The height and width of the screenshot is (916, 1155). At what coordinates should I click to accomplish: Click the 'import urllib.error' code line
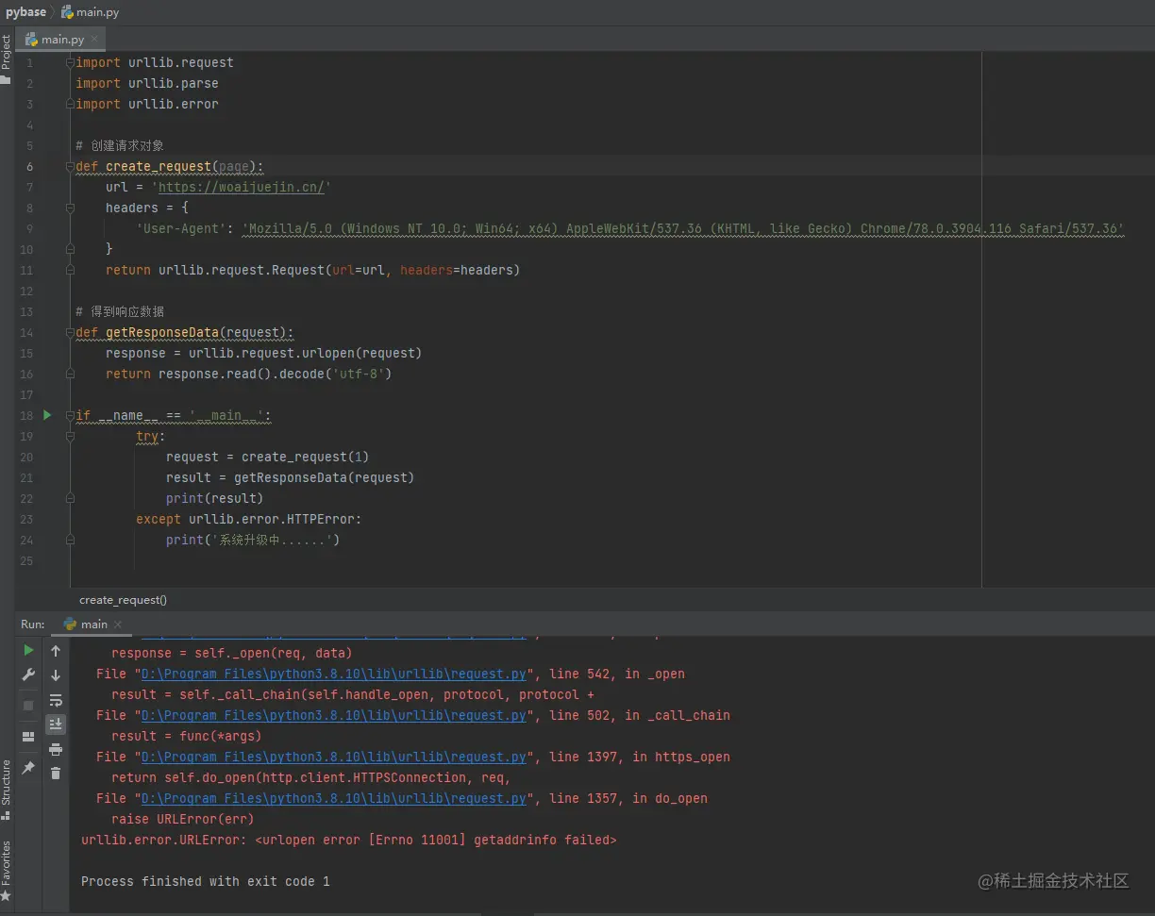[147, 104]
